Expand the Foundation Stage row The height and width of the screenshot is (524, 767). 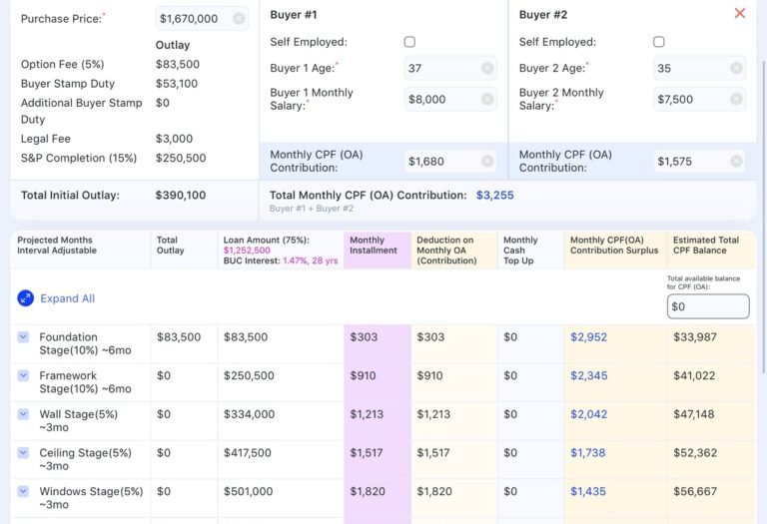pyautogui.click(x=23, y=336)
